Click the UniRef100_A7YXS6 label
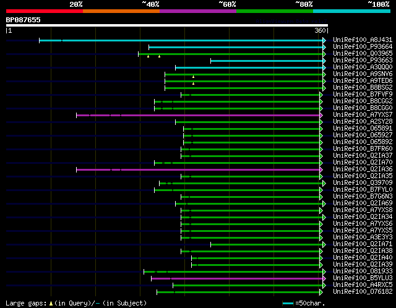Viewport: 396px width, 308px height. click(x=363, y=224)
